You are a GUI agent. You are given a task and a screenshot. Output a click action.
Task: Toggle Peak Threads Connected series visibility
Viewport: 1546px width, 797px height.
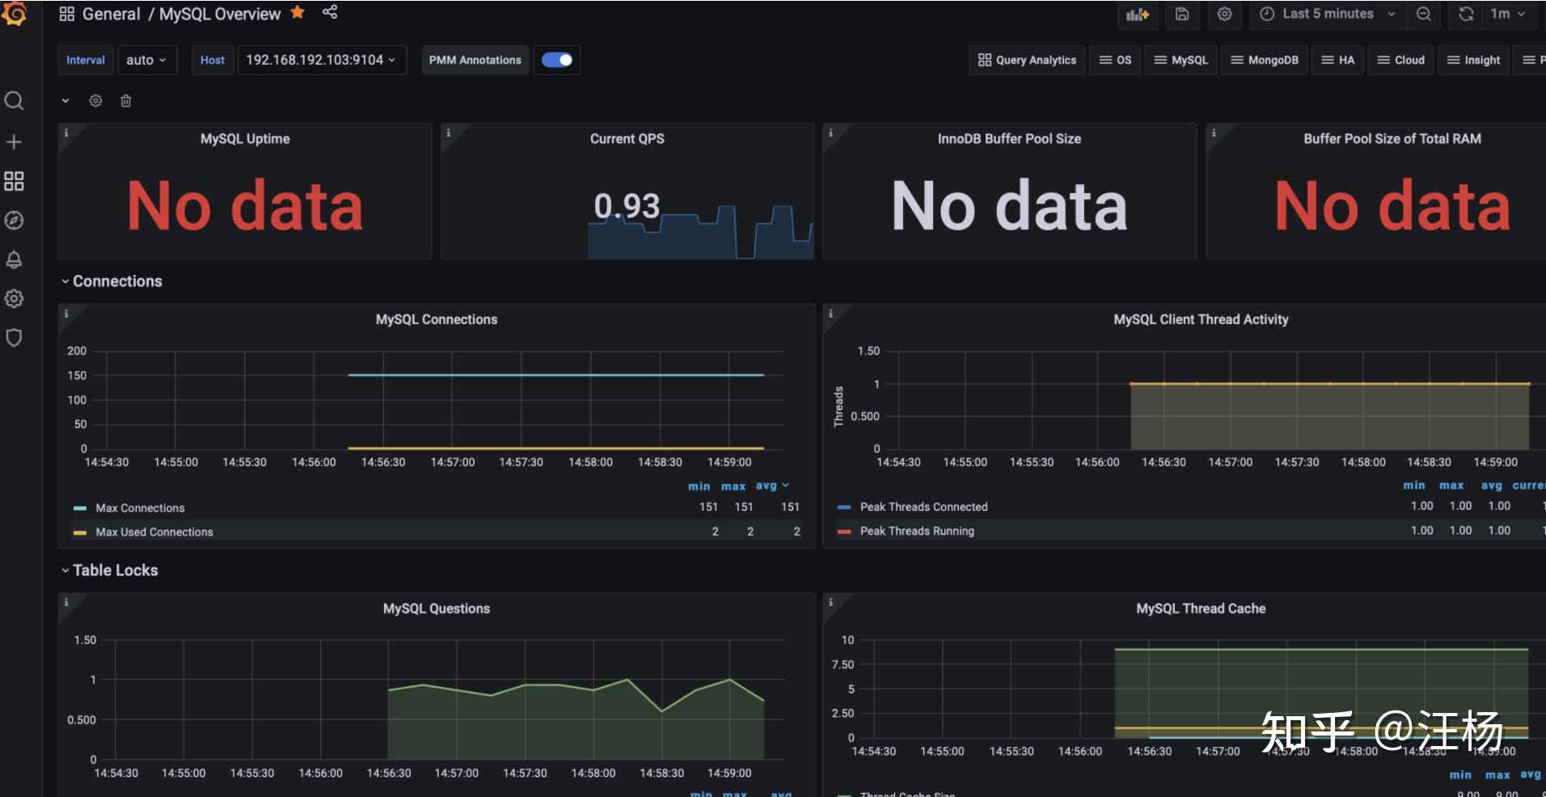tap(923, 507)
